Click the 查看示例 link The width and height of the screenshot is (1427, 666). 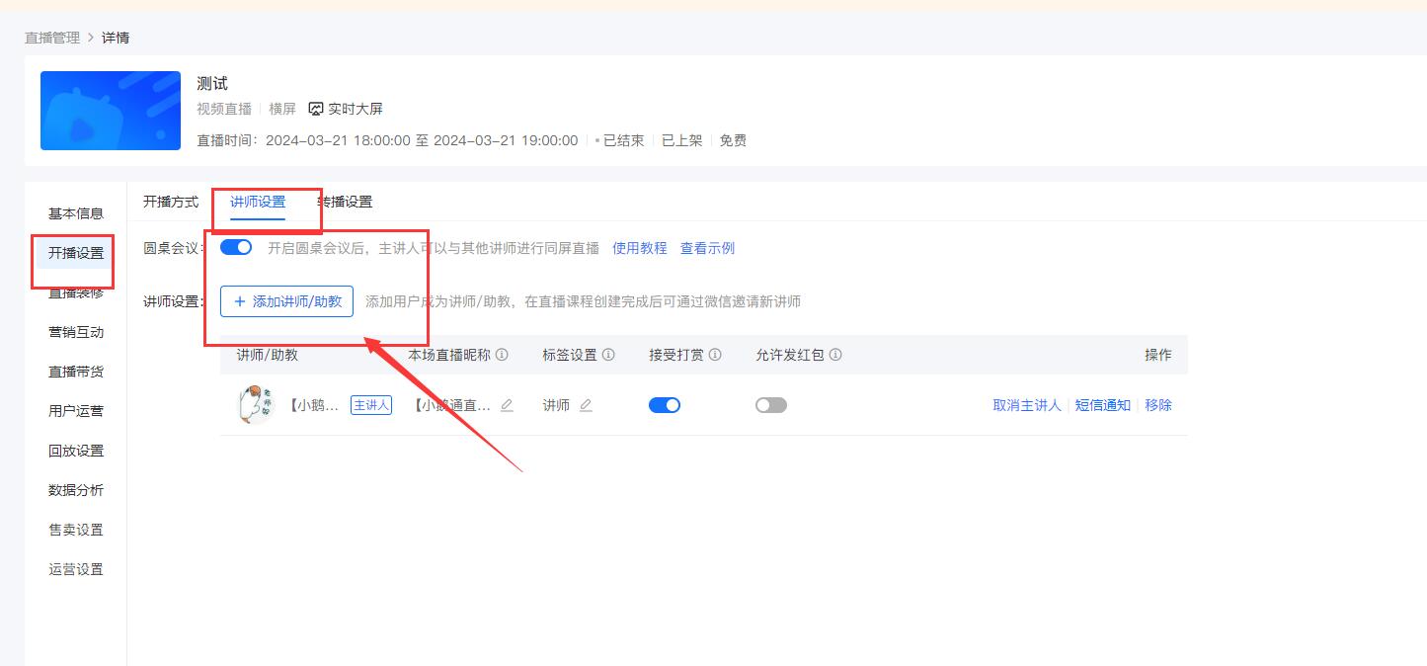click(x=707, y=248)
